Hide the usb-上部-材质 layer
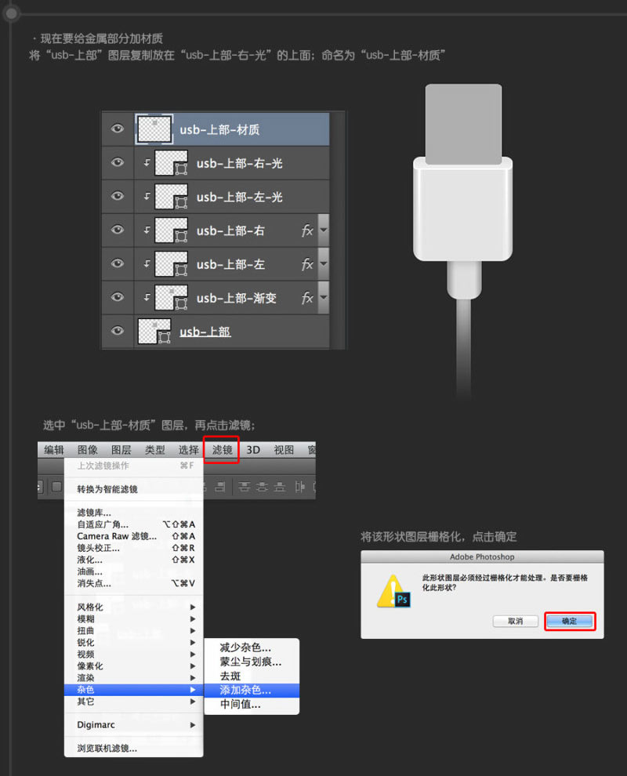The width and height of the screenshot is (627, 776). click(117, 129)
